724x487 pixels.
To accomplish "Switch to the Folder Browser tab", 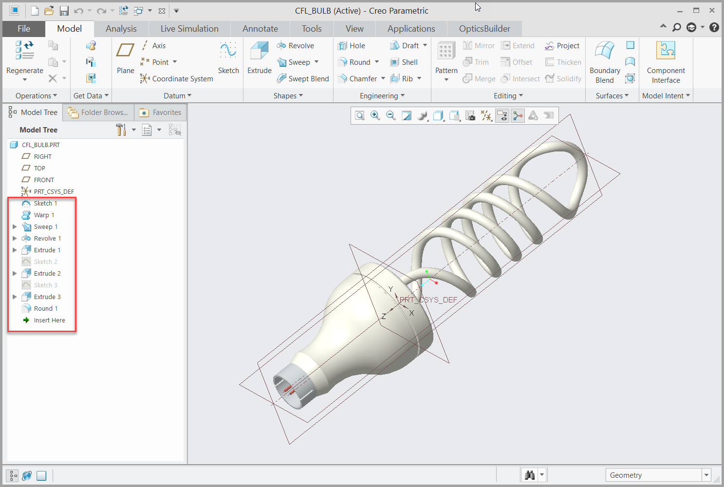I will tap(99, 112).
